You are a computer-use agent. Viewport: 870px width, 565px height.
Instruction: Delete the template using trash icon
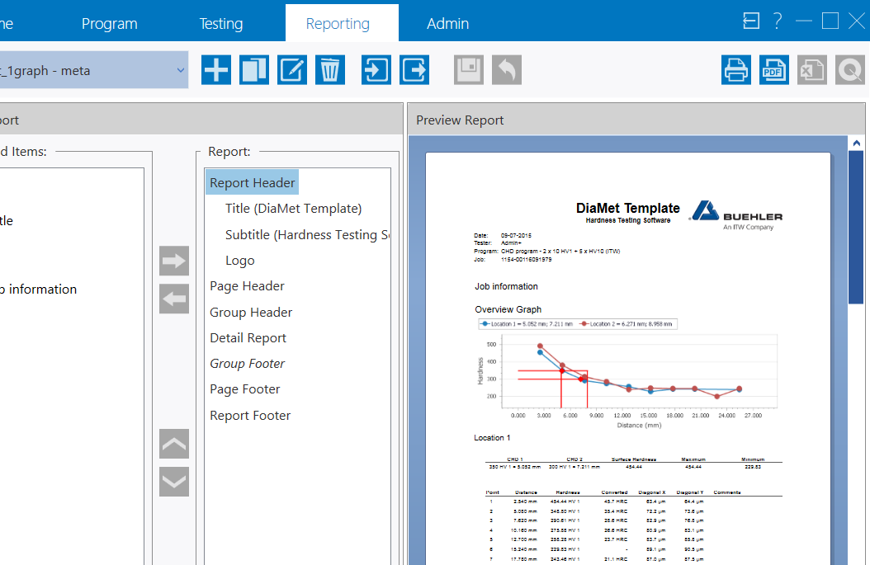(x=330, y=70)
